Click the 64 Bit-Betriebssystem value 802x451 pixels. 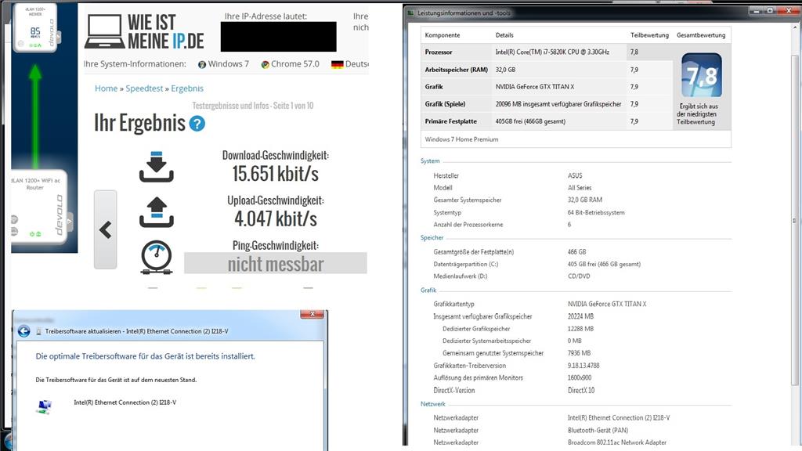click(596, 212)
